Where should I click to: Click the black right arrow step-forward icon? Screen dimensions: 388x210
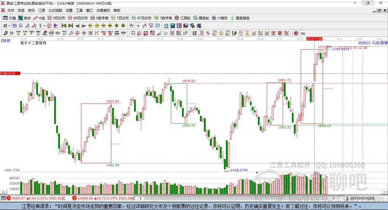(x=84, y=26)
